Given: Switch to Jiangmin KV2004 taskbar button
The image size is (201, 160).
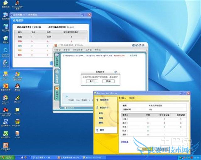Looking at the screenshot, I should tap(69, 157).
